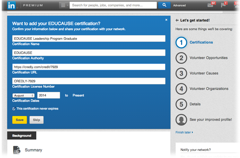240x158 pixels.
Task: Open messages envelope icon with 62 badge
Action: pyautogui.click(x=210, y=5)
